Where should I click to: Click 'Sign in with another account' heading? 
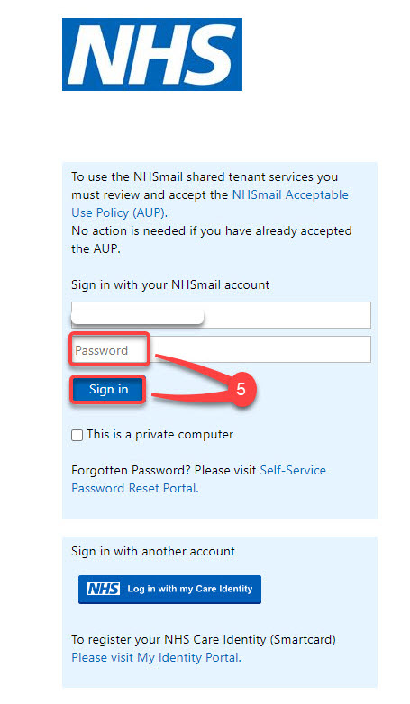click(x=153, y=551)
